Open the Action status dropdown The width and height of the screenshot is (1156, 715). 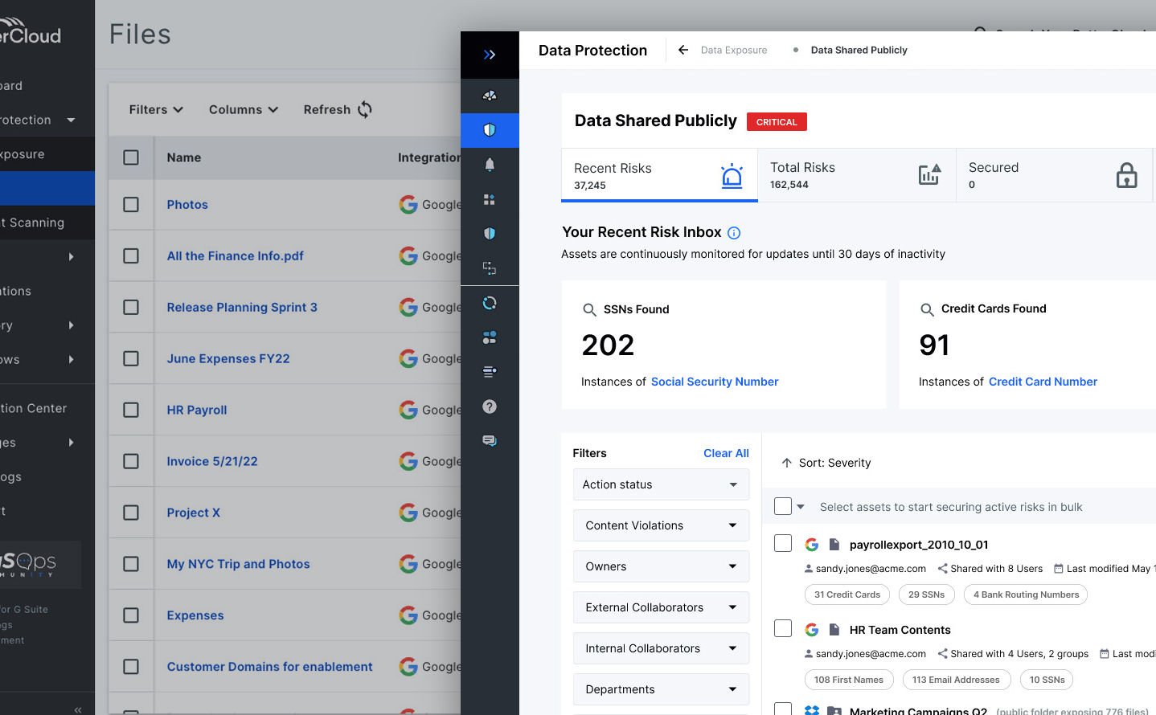[x=661, y=484]
